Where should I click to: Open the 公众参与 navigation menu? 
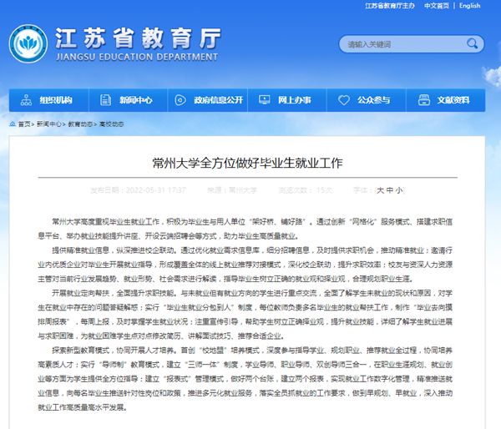373,100
